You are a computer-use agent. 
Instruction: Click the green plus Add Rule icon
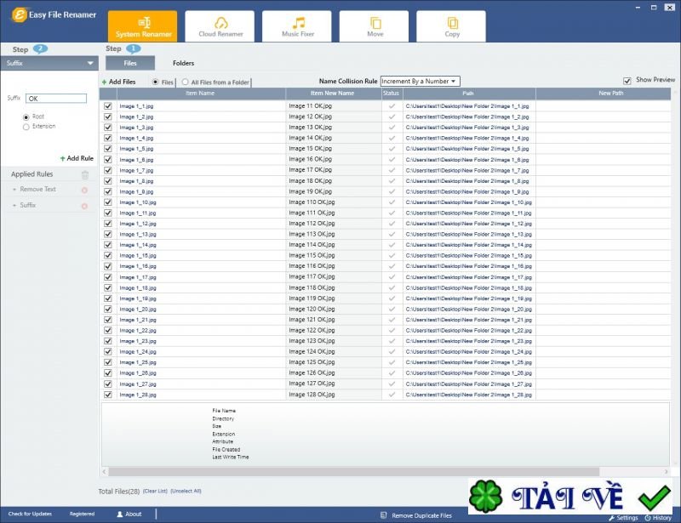click(x=62, y=158)
